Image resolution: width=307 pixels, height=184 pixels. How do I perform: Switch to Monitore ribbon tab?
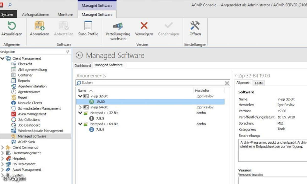(65, 15)
